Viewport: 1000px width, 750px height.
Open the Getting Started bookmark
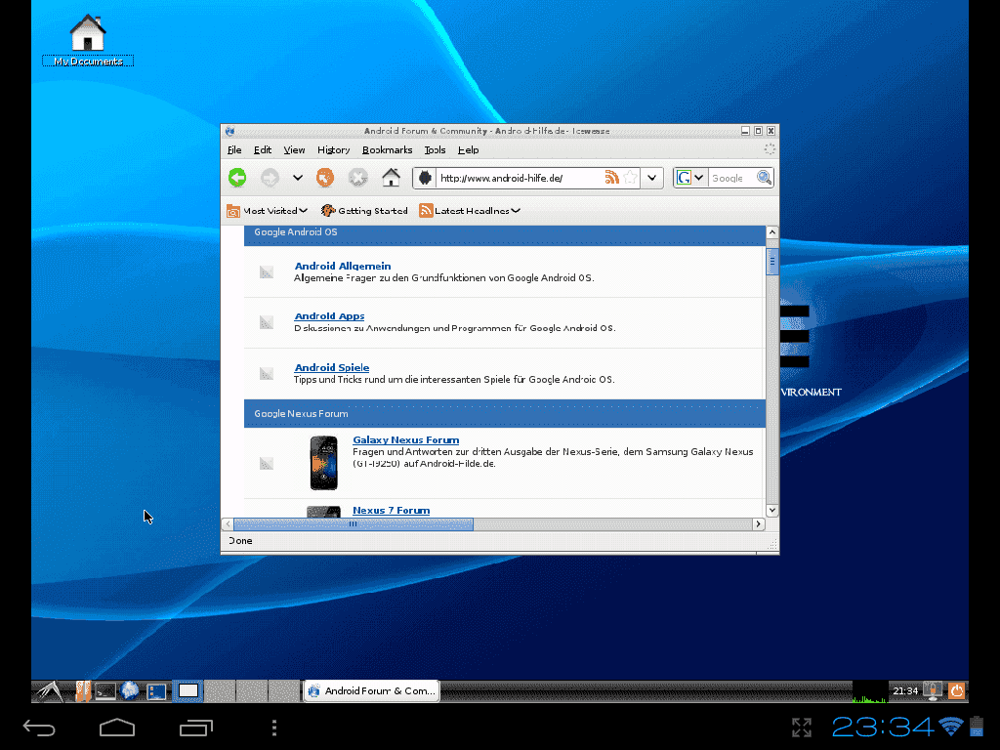[365, 211]
